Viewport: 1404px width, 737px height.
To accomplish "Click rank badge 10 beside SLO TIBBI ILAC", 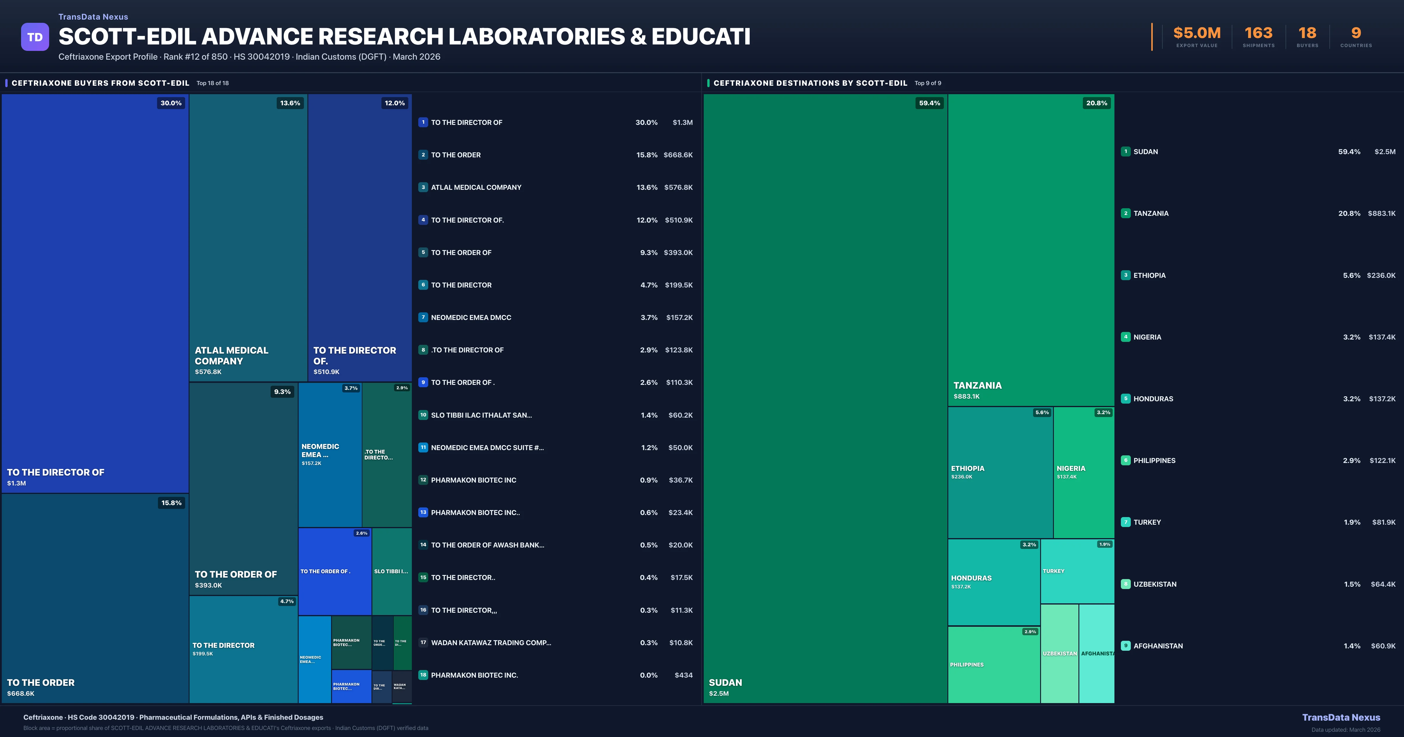I will tap(423, 415).
